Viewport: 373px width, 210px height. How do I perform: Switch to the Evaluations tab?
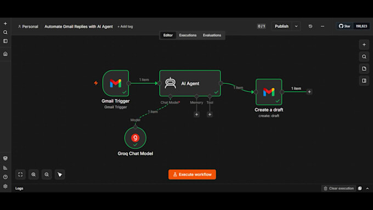pyautogui.click(x=212, y=35)
